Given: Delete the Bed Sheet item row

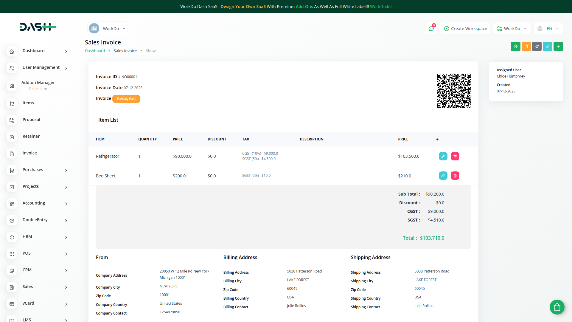Looking at the screenshot, I should 455,176.
